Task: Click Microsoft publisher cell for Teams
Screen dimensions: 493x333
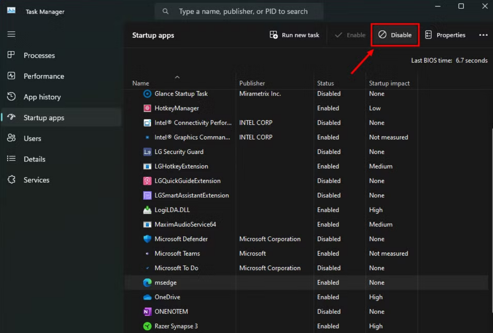Action: [253, 253]
